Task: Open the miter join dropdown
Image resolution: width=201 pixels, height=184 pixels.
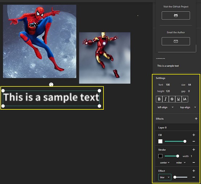Action: coord(181,162)
